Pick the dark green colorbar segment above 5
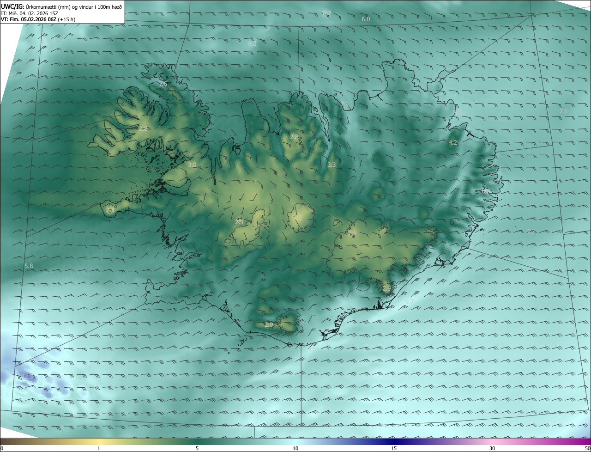The image size is (591, 452). click(x=197, y=441)
